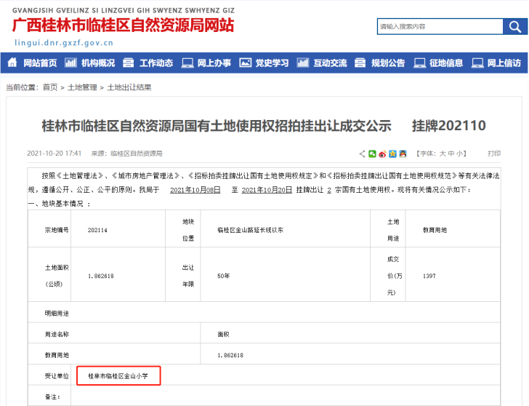Share article to Sina Weibo
Screen dimensions: 529x406
coord(382,154)
